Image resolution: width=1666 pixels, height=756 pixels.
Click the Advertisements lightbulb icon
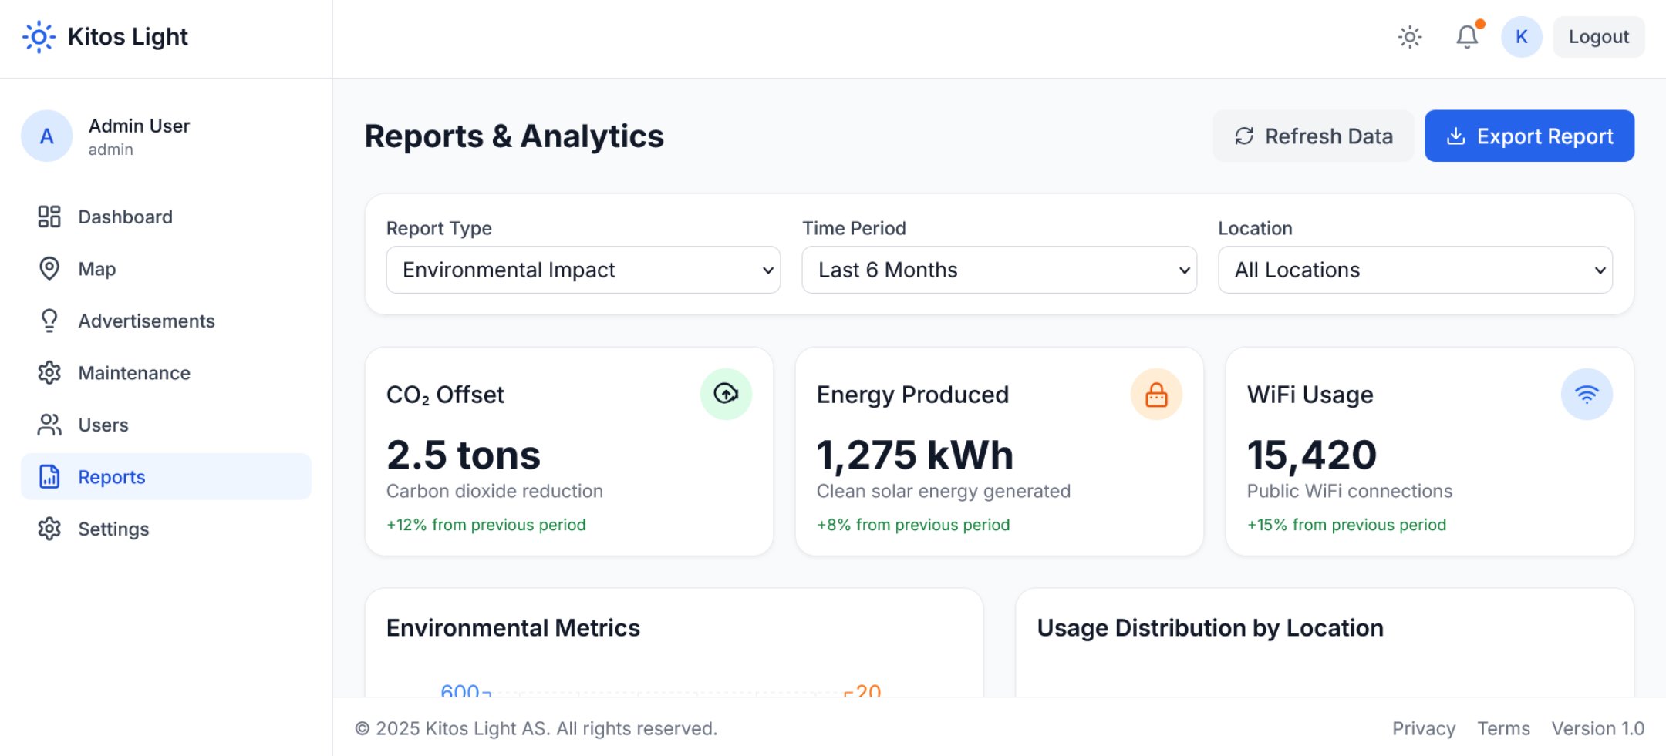[x=49, y=321]
